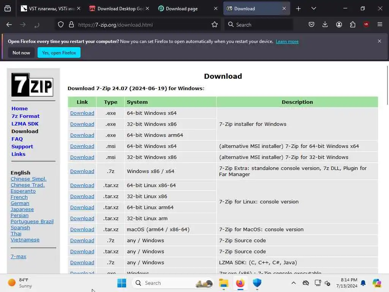Click the OneDrive cloud tray icon
The width and height of the screenshot is (389, 292).
click(306, 283)
